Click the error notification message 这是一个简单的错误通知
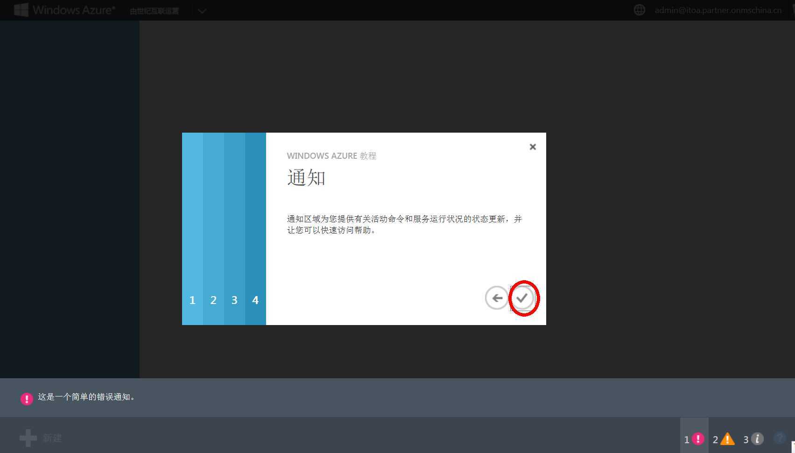Image resolution: width=795 pixels, height=453 pixels. (x=87, y=397)
